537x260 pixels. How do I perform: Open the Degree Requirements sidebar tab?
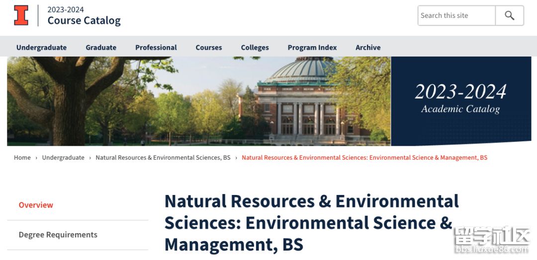[x=58, y=235]
